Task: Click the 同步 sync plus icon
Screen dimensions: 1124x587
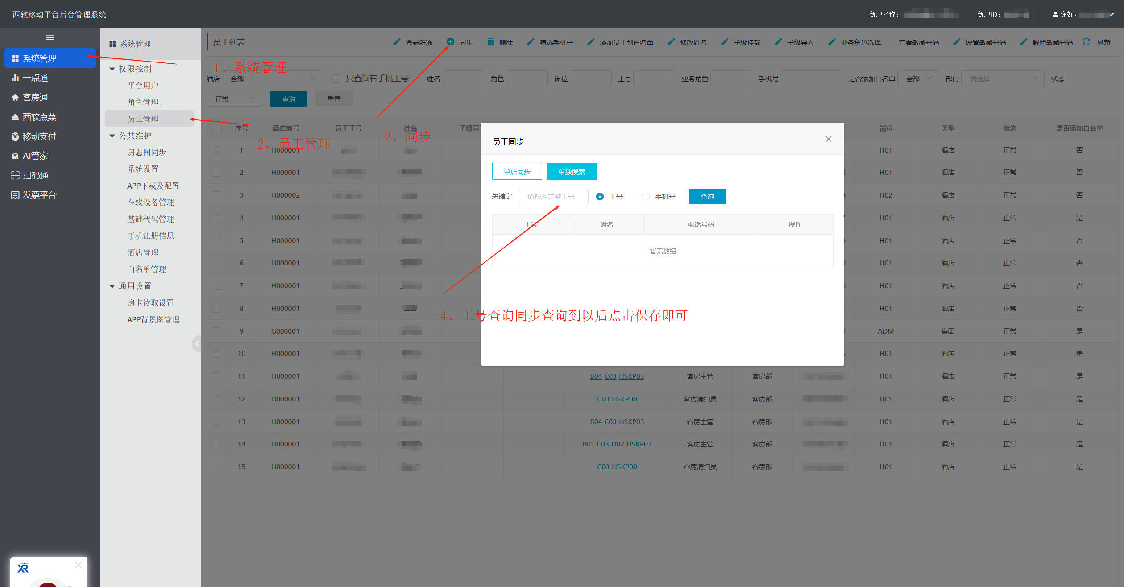Action: (x=450, y=42)
